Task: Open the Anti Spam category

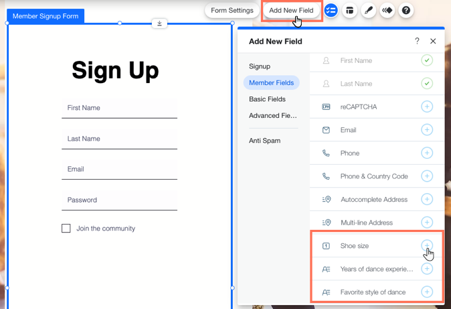Action: pyautogui.click(x=264, y=141)
